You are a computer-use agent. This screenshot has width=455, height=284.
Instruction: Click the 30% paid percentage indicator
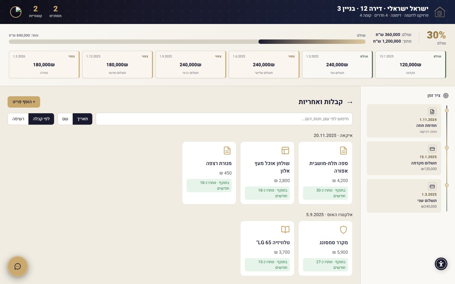coord(436,38)
